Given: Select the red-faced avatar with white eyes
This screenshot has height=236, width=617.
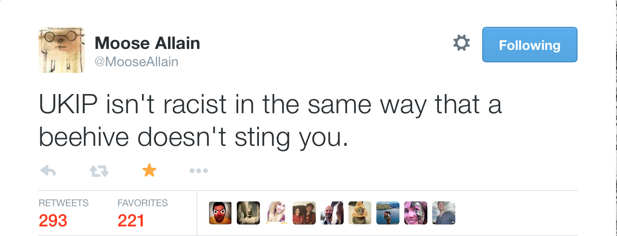Looking at the screenshot, I should pos(220,213).
